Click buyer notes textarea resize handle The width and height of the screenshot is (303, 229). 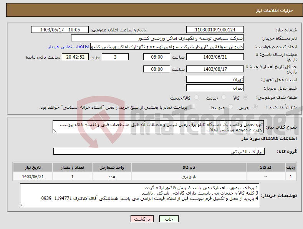point(22,205)
